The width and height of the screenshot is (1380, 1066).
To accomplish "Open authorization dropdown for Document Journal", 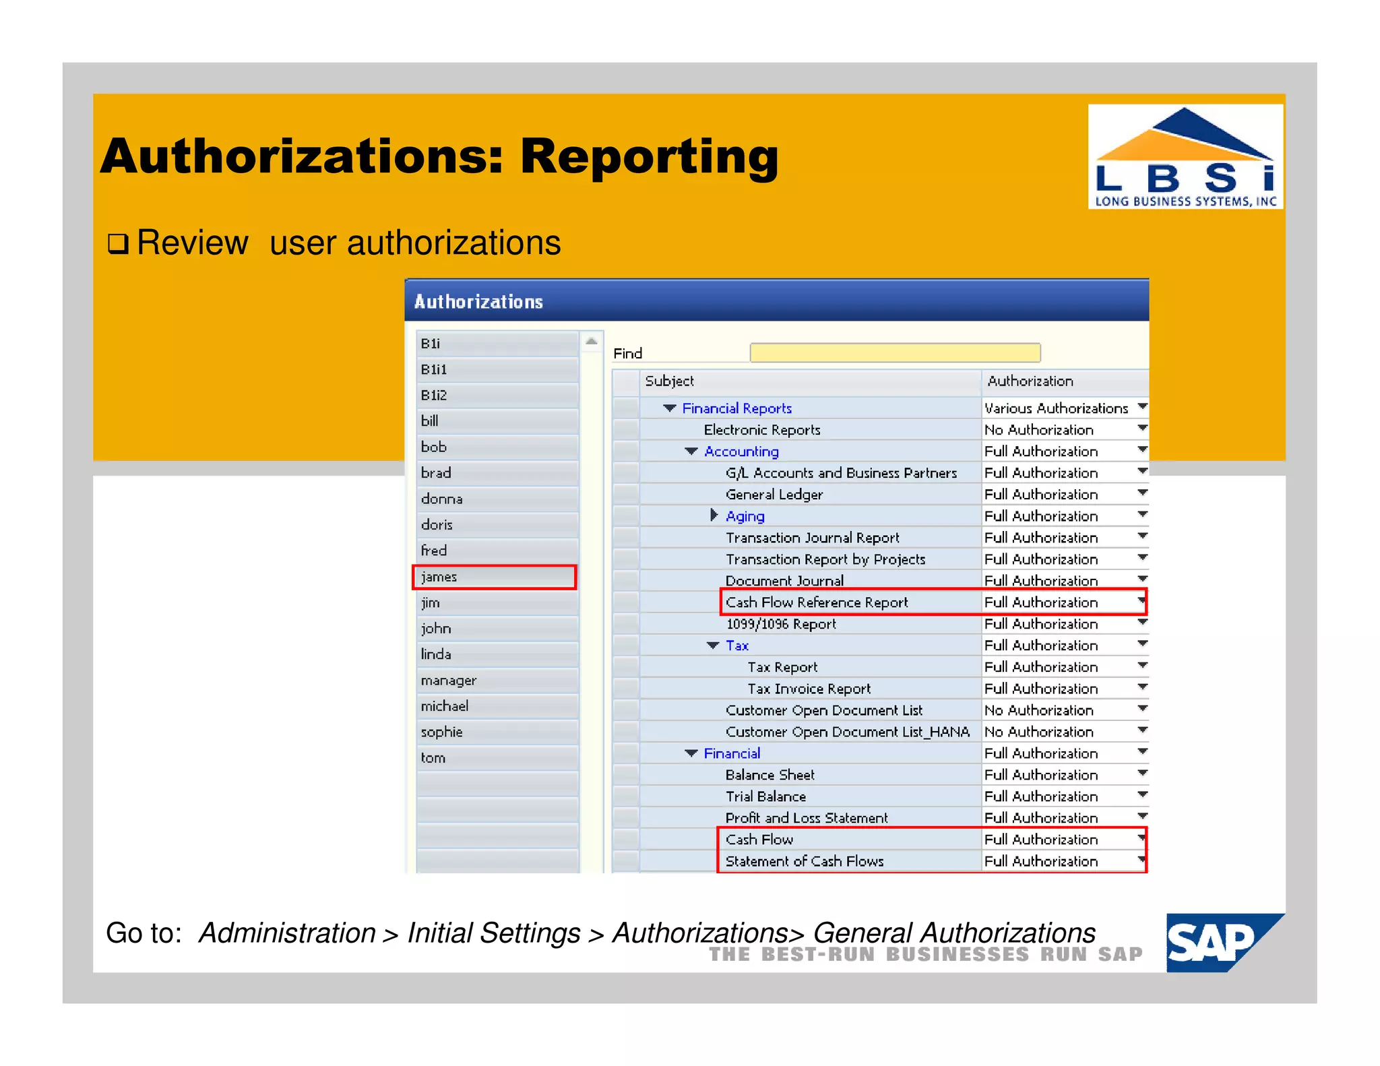I will click(1142, 579).
